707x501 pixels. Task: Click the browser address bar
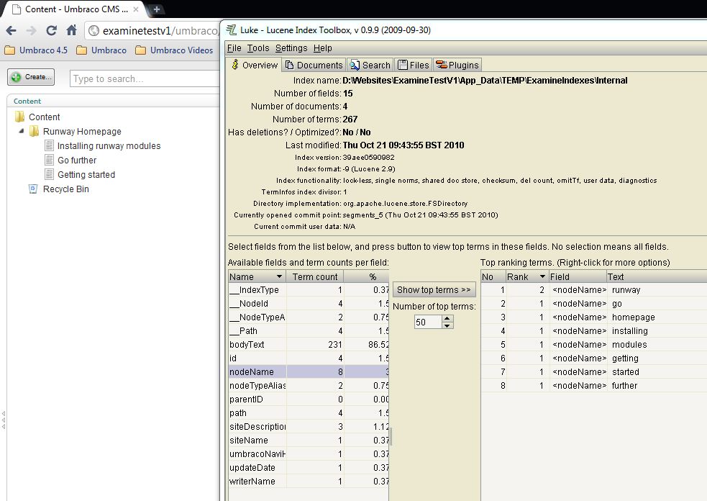point(153,31)
